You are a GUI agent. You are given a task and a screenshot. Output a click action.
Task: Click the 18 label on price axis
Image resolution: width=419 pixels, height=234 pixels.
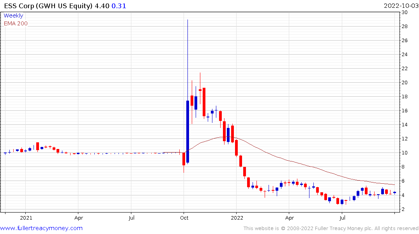(405, 97)
